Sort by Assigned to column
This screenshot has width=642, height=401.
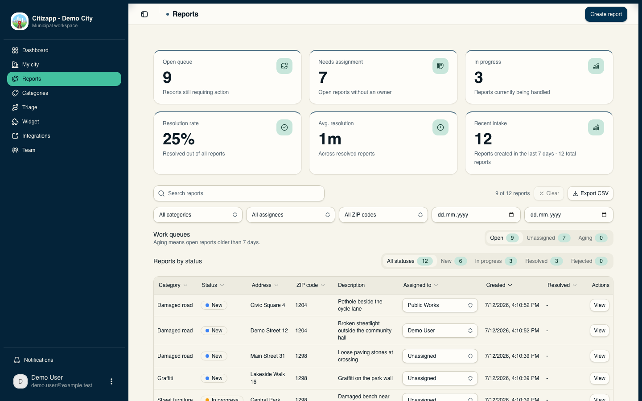point(420,285)
